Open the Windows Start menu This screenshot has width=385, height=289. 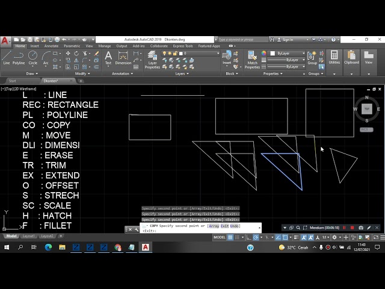click(7, 247)
